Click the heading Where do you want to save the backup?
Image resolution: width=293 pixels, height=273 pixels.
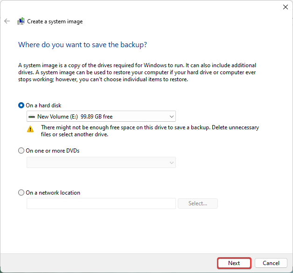(83, 45)
